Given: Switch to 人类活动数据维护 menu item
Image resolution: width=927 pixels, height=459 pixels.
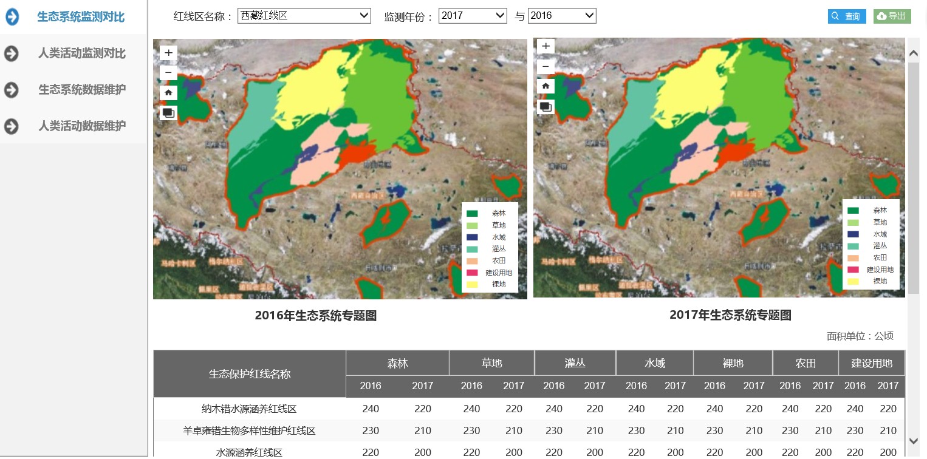Looking at the screenshot, I should click(x=82, y=126).
